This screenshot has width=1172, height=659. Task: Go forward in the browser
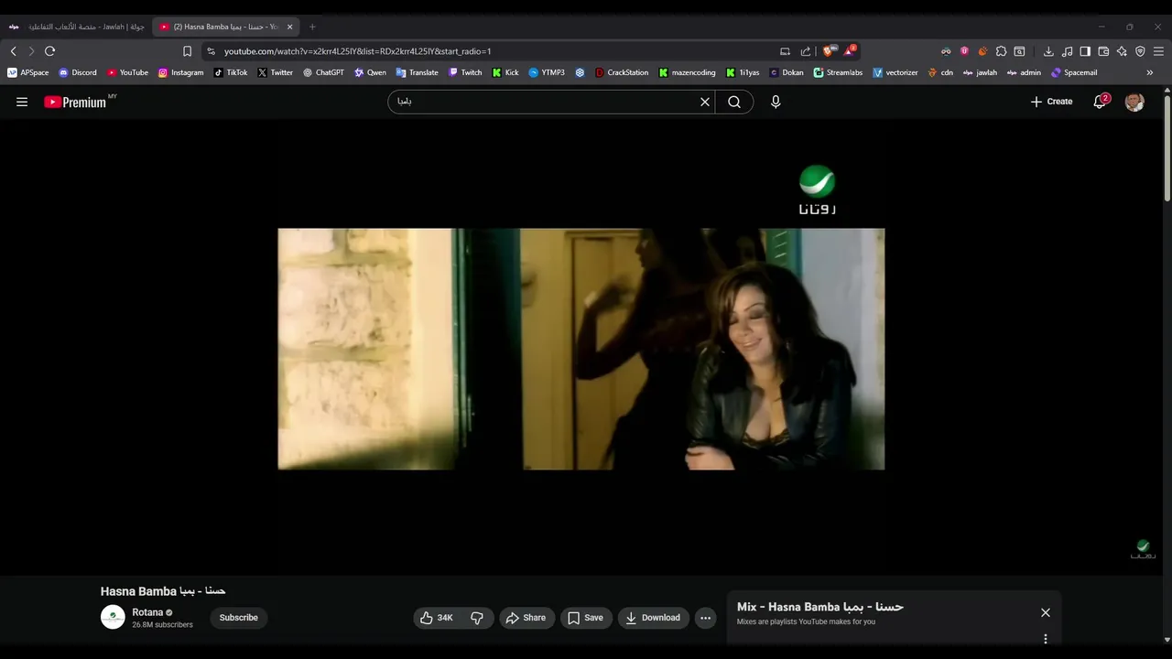(x=31, y=51)
